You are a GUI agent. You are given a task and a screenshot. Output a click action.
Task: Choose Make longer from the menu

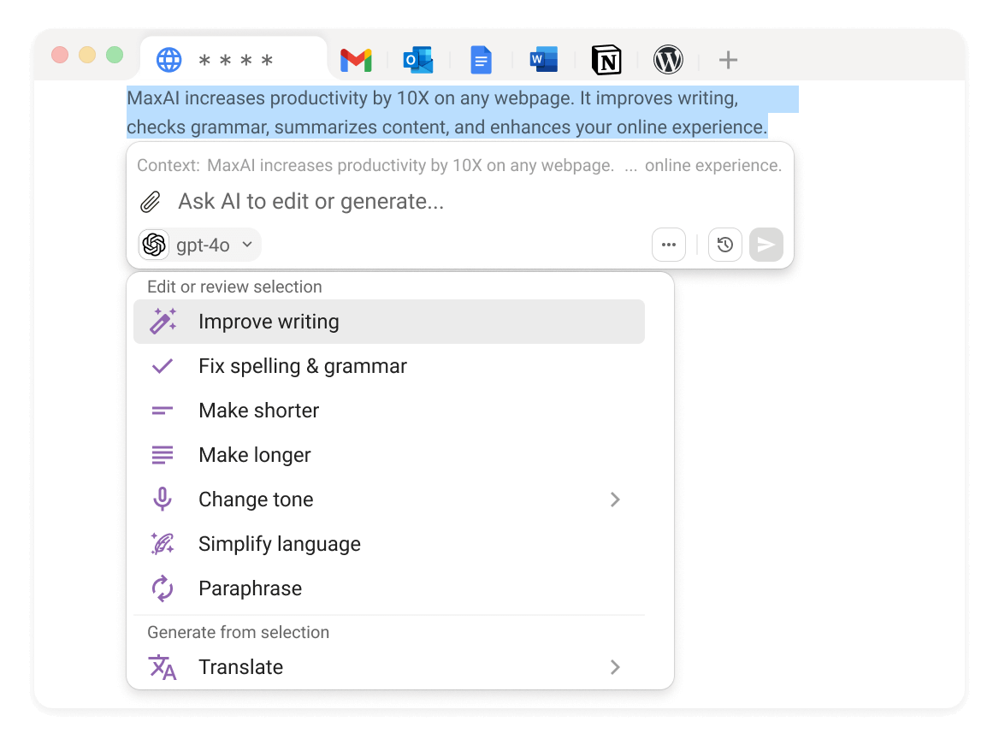[388, 455]
